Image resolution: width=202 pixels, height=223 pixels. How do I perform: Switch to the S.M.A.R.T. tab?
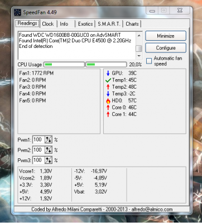[109, 24]
